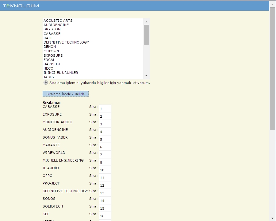Image resolution: width=276 pixels, height=221 pixels.
Task: Click the Sıralama: heading
Action: click(x=52, y=103)
